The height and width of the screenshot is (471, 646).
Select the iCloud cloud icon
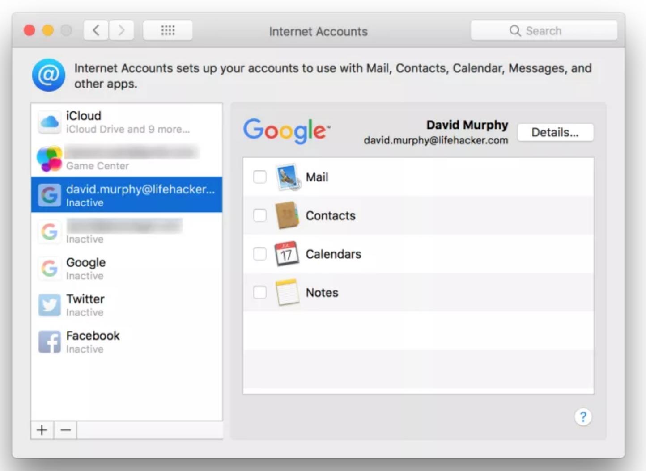[49, 122]
